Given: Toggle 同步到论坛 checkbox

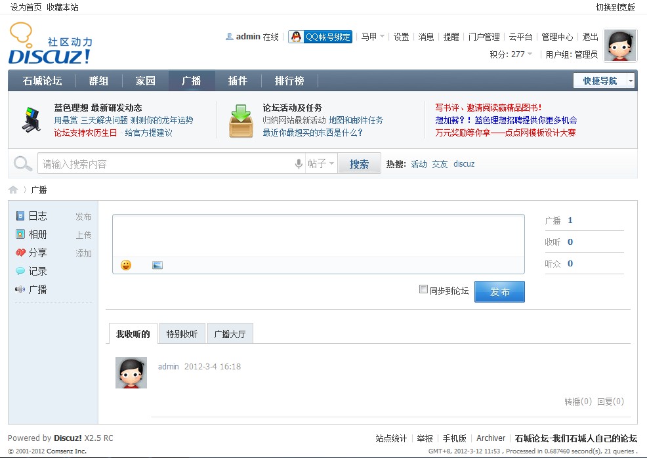Looking at the screenshot, I should [423, 289].
